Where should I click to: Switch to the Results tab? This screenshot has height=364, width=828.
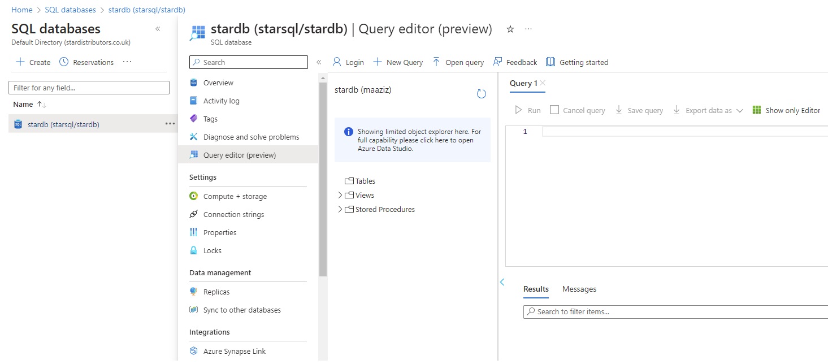pyautogui.click(x=536, y=289)
